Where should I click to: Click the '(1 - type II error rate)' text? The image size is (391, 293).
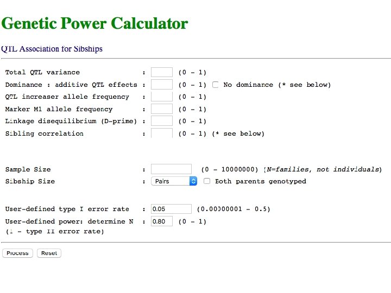[55, 232]
